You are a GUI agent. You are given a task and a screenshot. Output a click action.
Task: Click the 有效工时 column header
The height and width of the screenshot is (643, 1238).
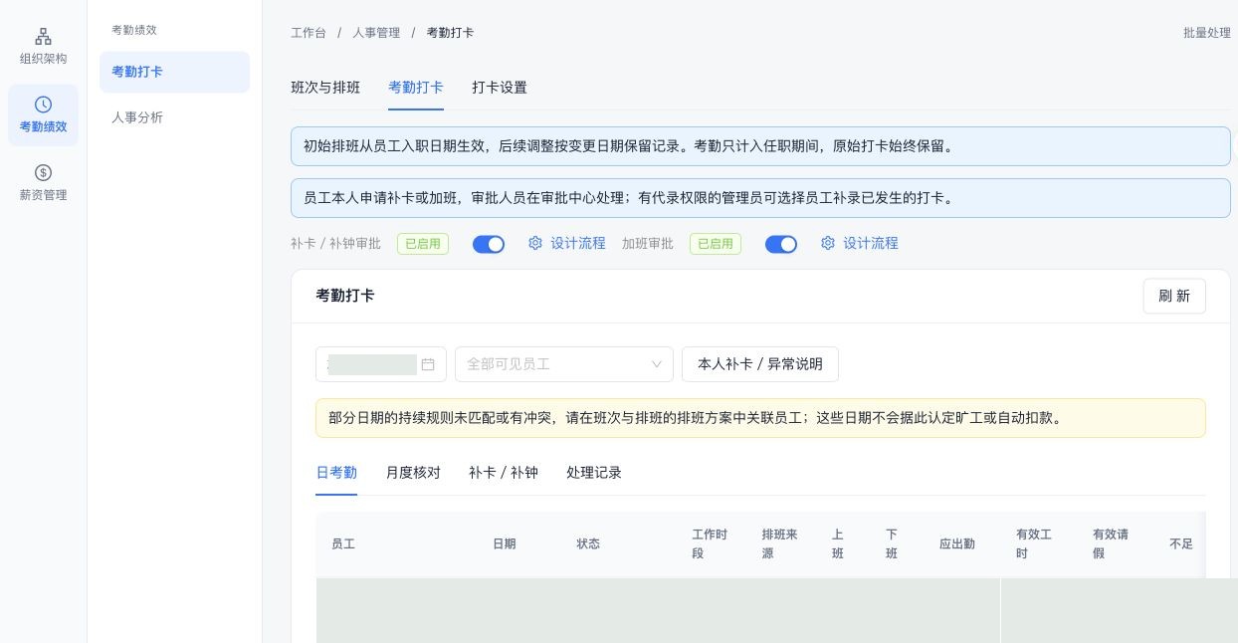(x=1034, y=544)
